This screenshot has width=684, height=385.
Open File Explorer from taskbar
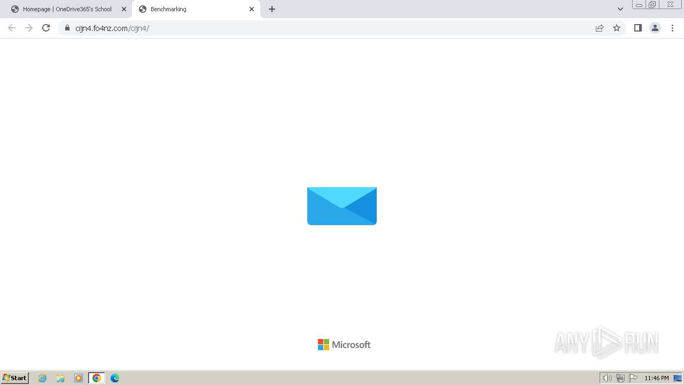coord(60,378)
